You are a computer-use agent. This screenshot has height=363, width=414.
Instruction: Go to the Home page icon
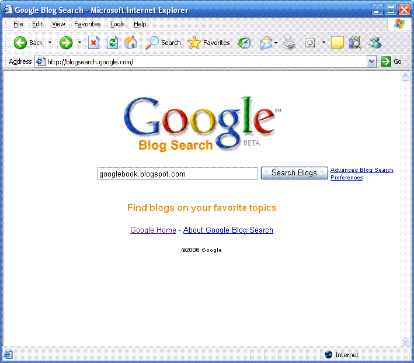click(x=131, y=43)
